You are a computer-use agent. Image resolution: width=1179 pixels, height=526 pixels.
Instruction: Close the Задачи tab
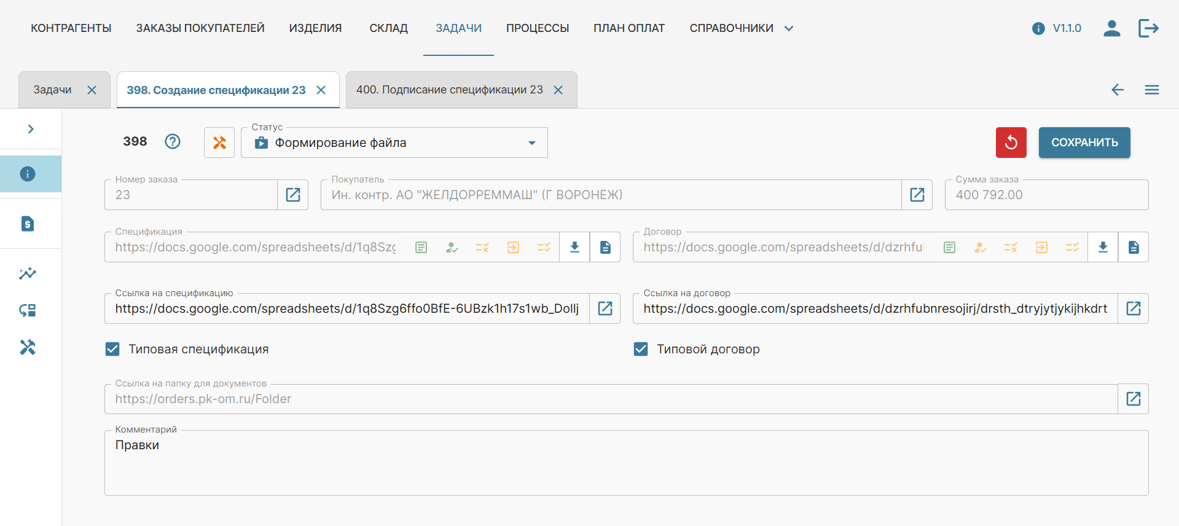tap(92, 90)
